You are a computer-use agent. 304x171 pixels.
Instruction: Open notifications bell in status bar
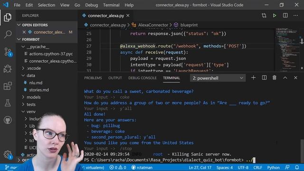(x=297, y=167)
